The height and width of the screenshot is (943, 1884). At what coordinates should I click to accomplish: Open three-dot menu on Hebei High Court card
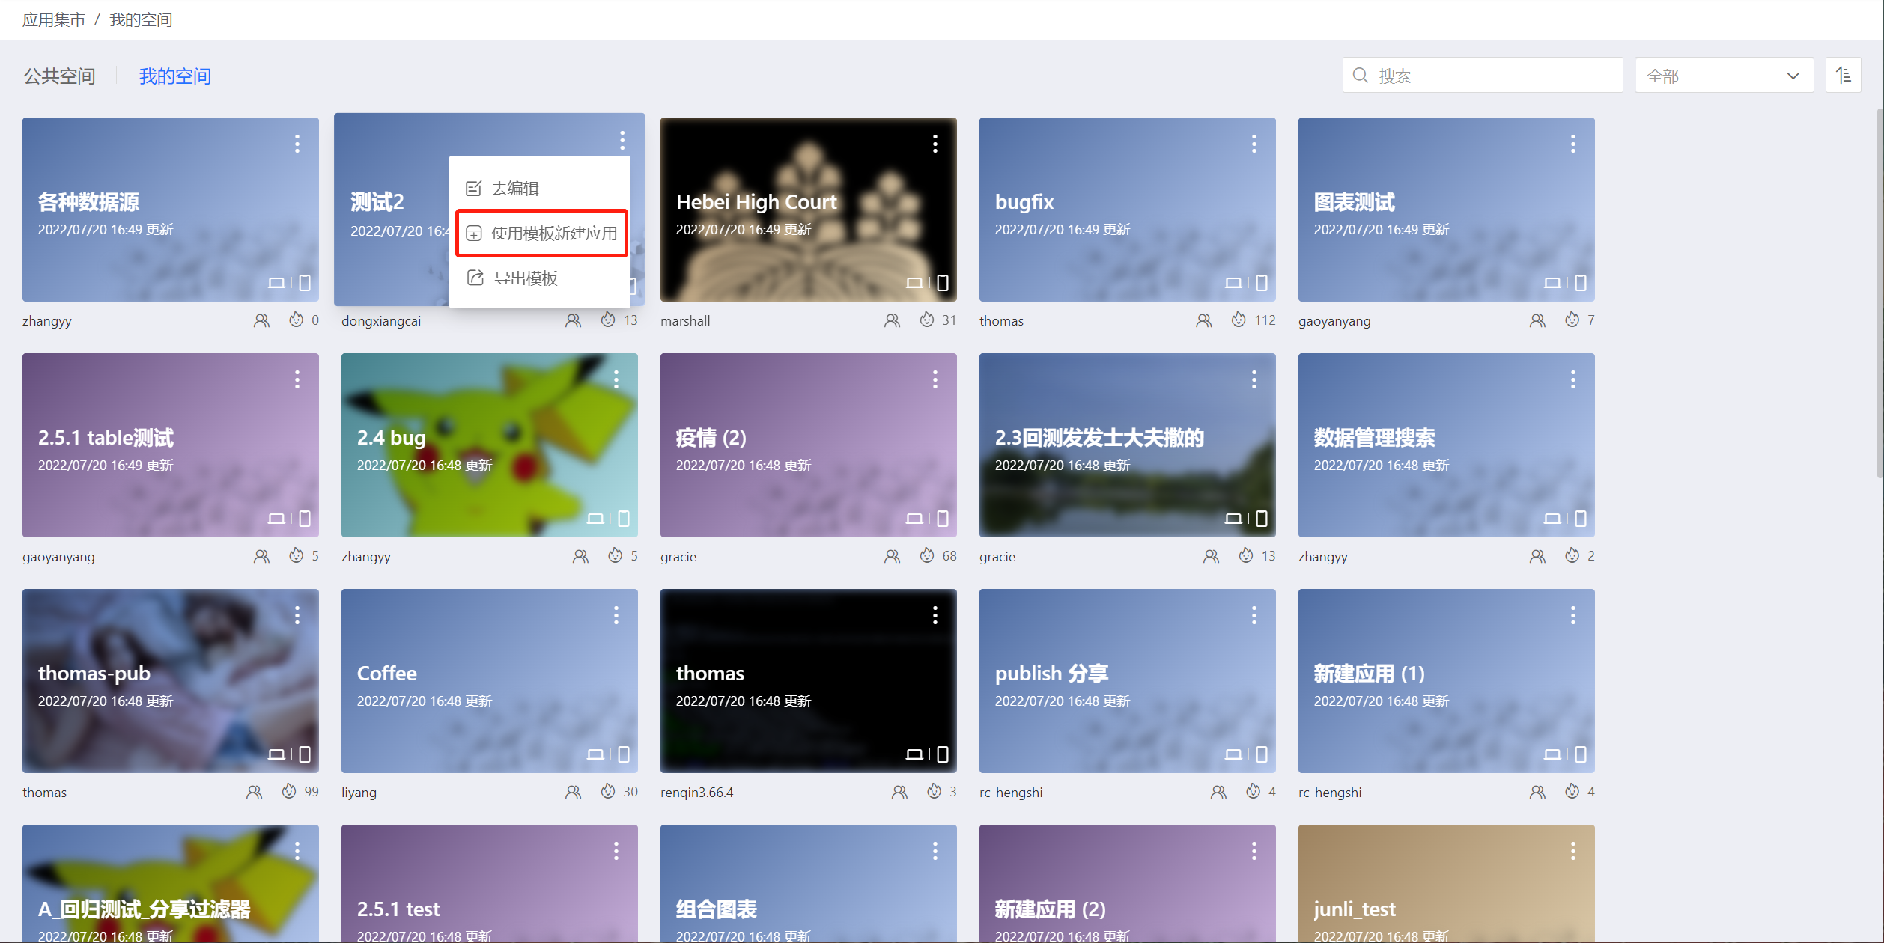tap(935, 144)
